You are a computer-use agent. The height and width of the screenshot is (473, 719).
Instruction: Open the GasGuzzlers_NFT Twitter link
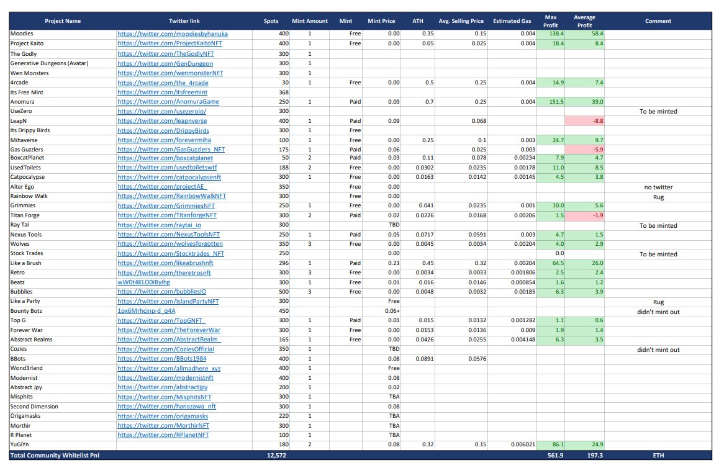pos(171,150)
